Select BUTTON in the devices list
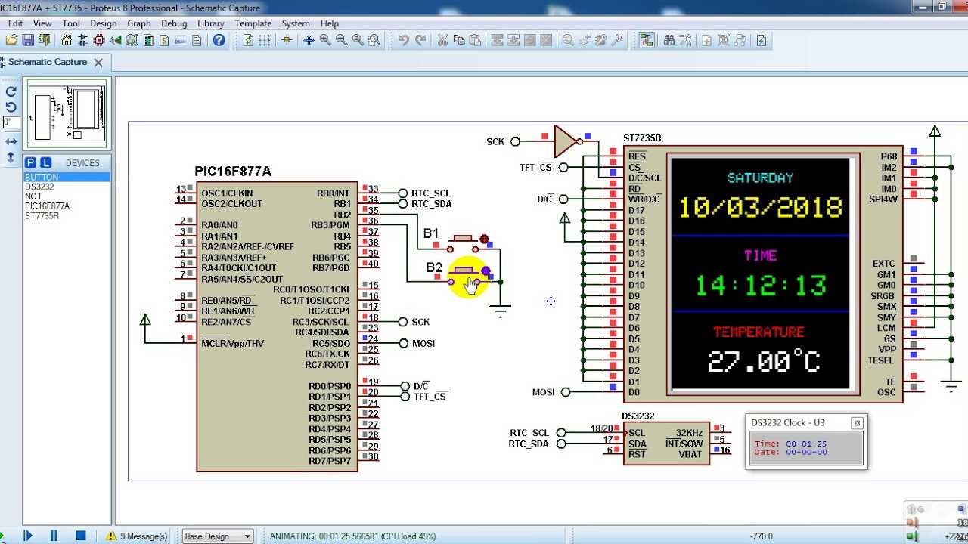The image size is (968, 544). [x=67, y=177]
